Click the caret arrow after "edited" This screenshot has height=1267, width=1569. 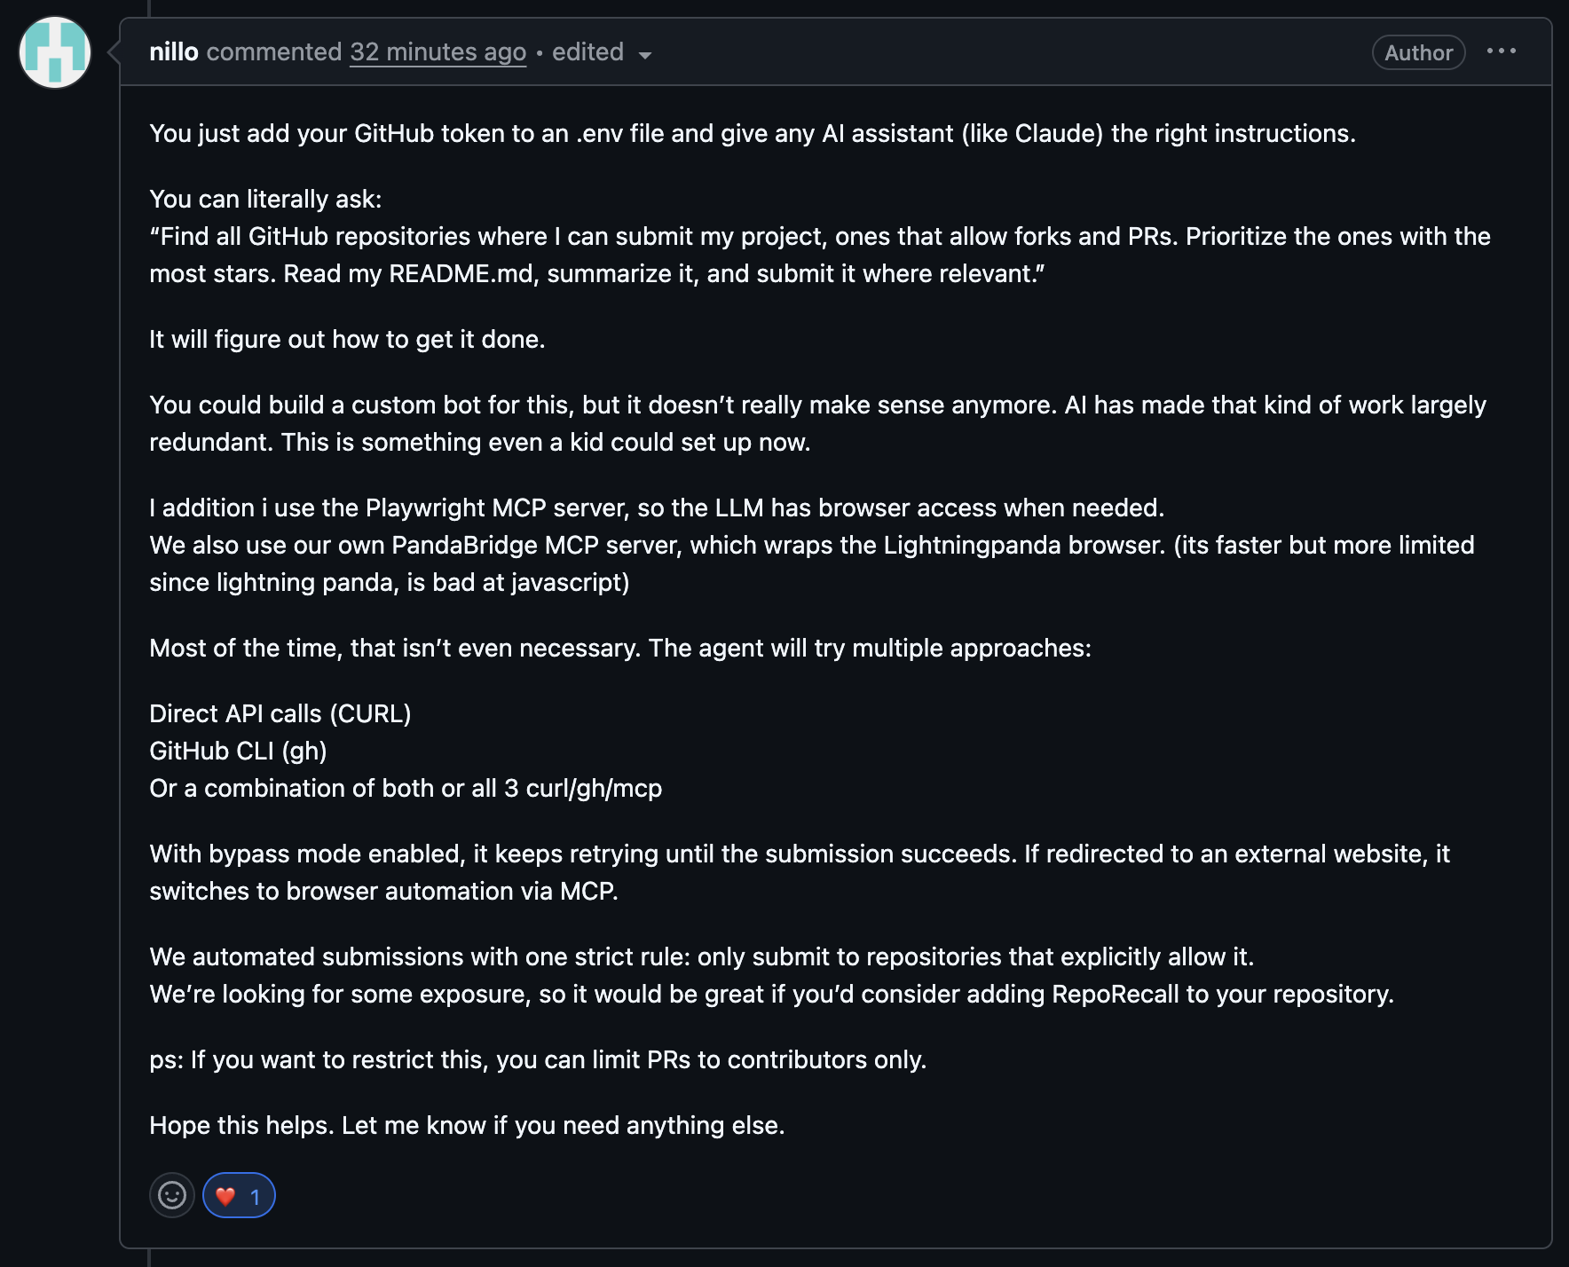[645, 55]
